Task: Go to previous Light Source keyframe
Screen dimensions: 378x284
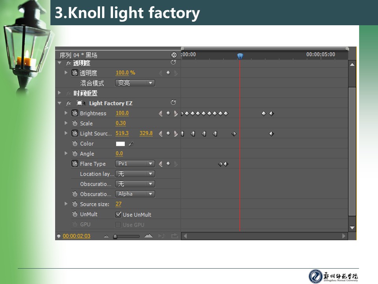Action: [x=161, y=134]
